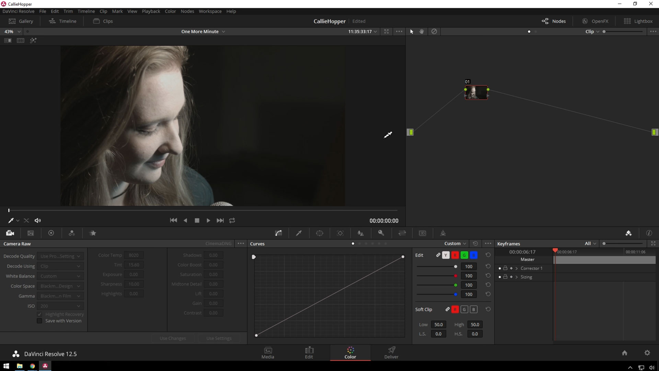Toggle the blue curve edit channel
The image size is (659, 371).
click(474, 255)
